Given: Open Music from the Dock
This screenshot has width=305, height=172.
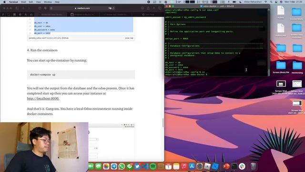Looking at the screenshot, I should [184, 166].
